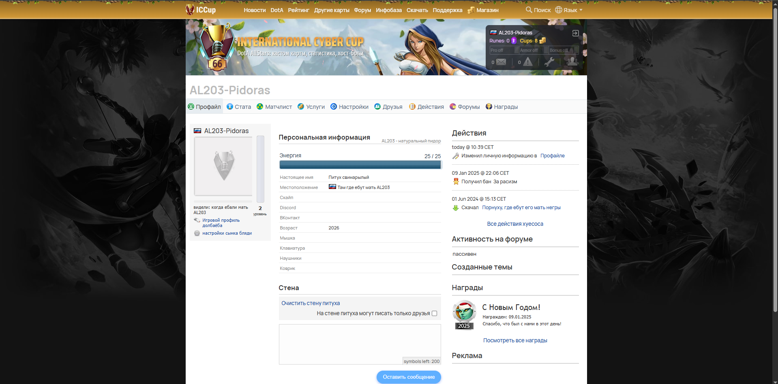Open the profile avatar image
778x384 pixels.
pos(223,166)
